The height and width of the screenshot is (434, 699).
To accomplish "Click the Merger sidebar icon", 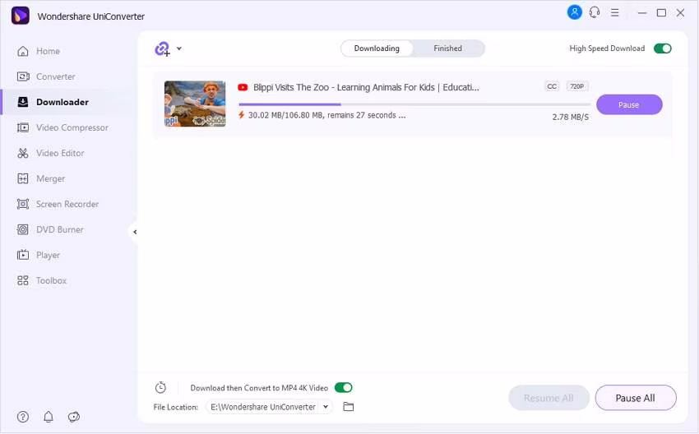I will [x=23, y=178].
